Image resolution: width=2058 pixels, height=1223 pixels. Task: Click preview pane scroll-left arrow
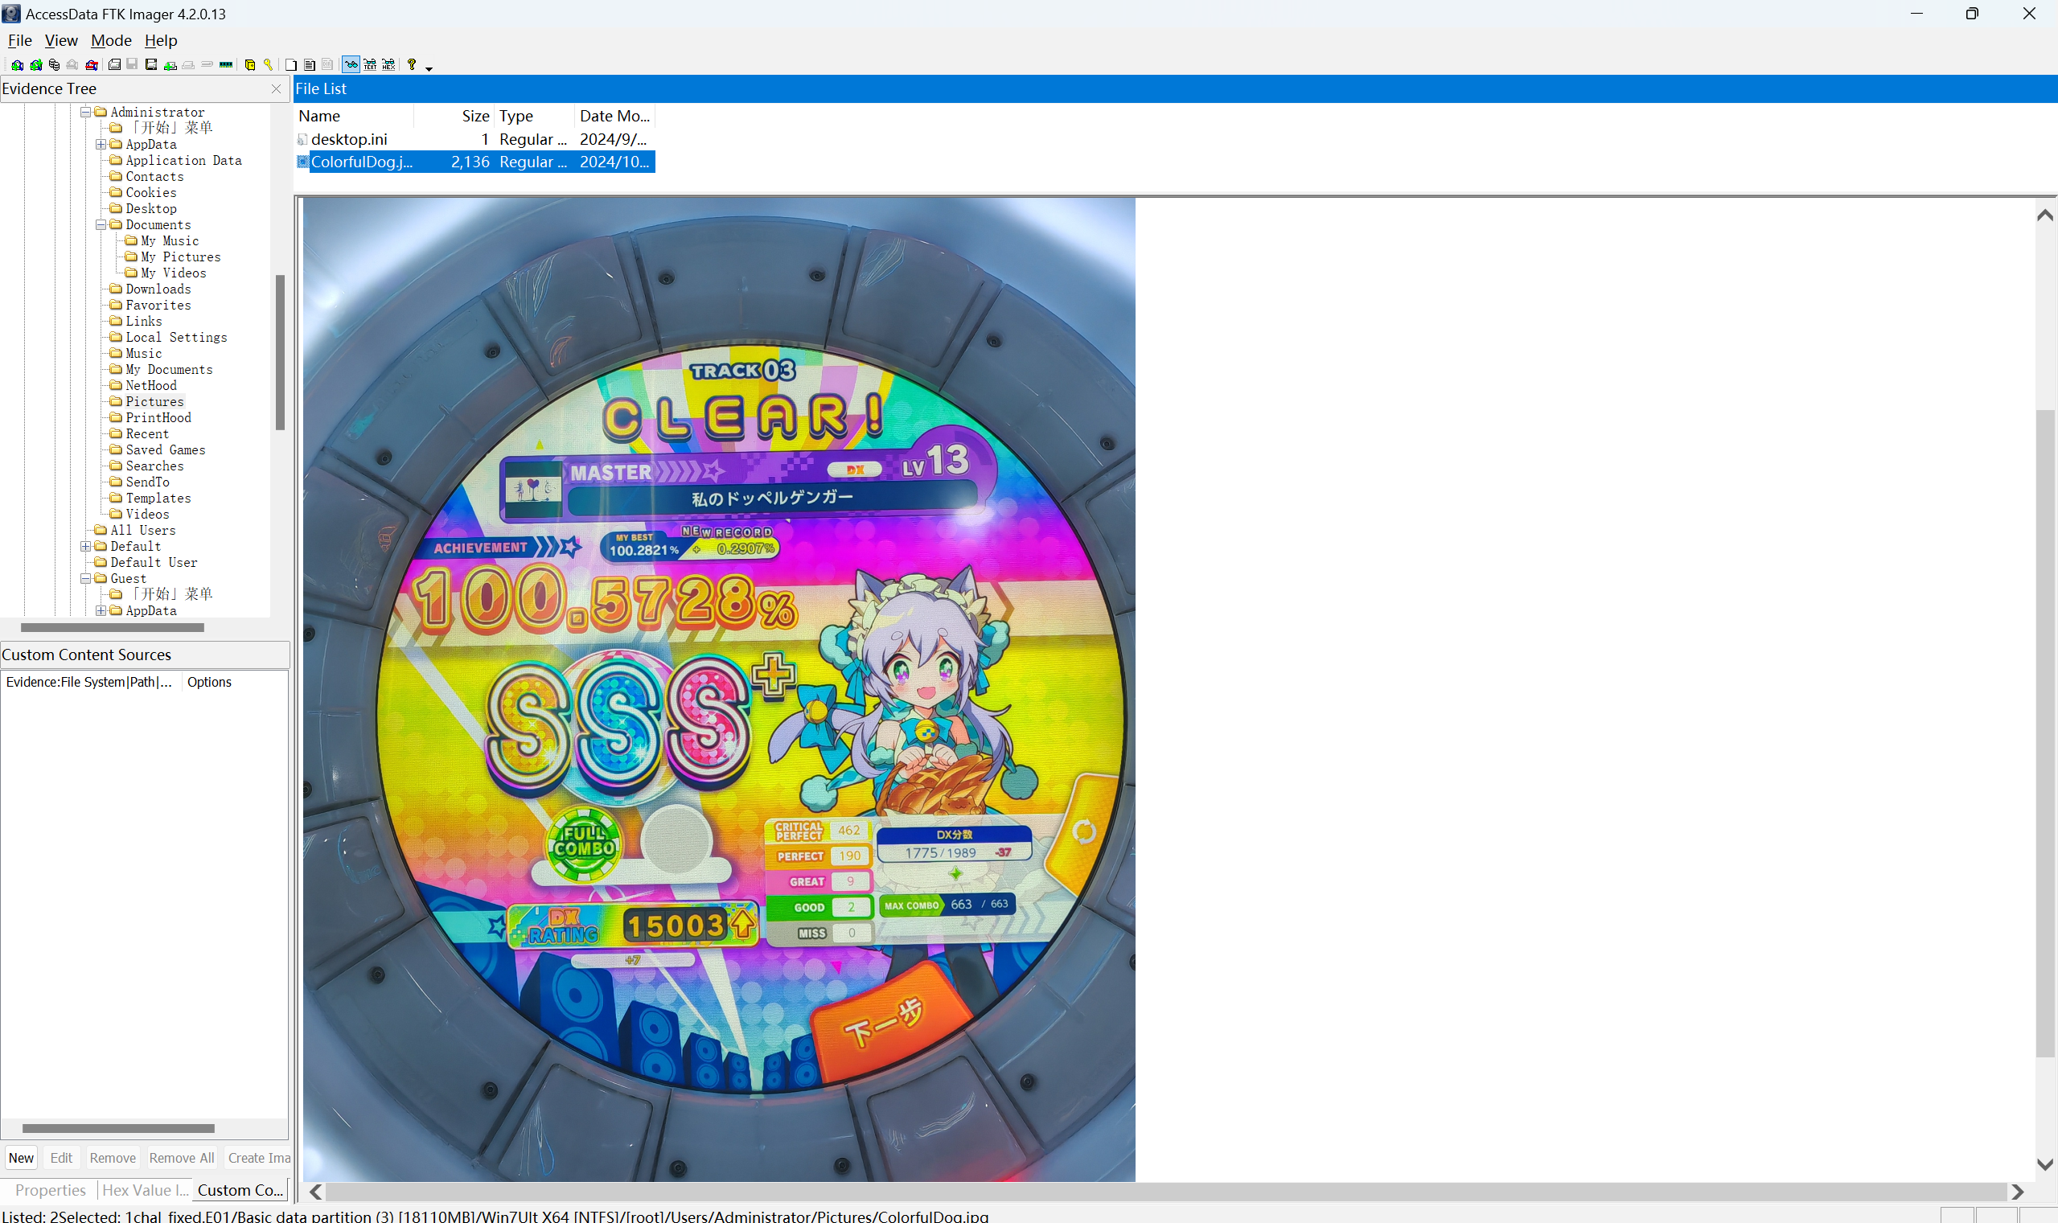pos(316,1192)
